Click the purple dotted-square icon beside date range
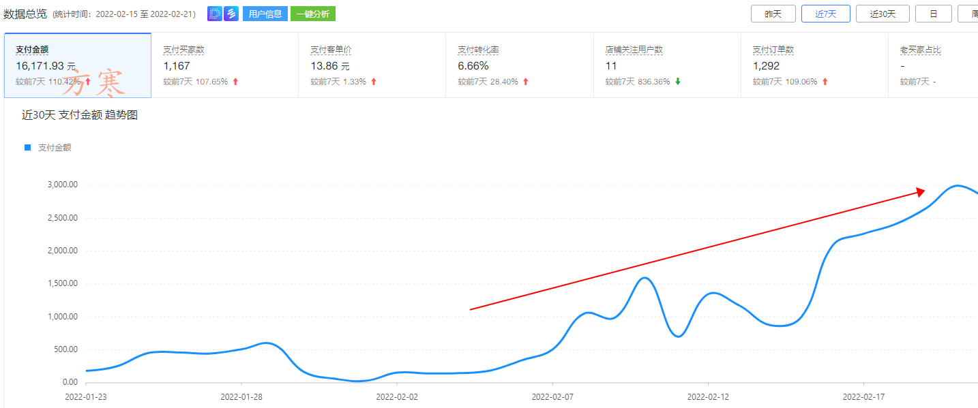The width and height of the screenshot is (978, 408). [214, 14]
